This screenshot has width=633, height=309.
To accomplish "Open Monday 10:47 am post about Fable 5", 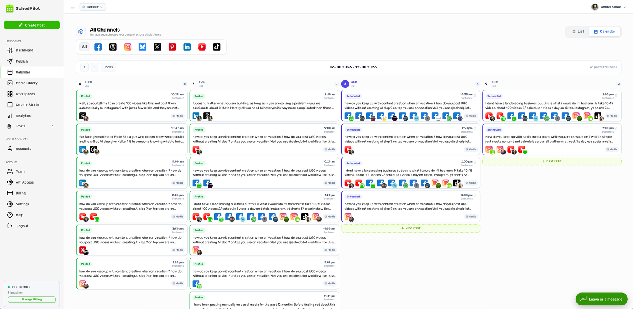I will click(x=131, y=139).
